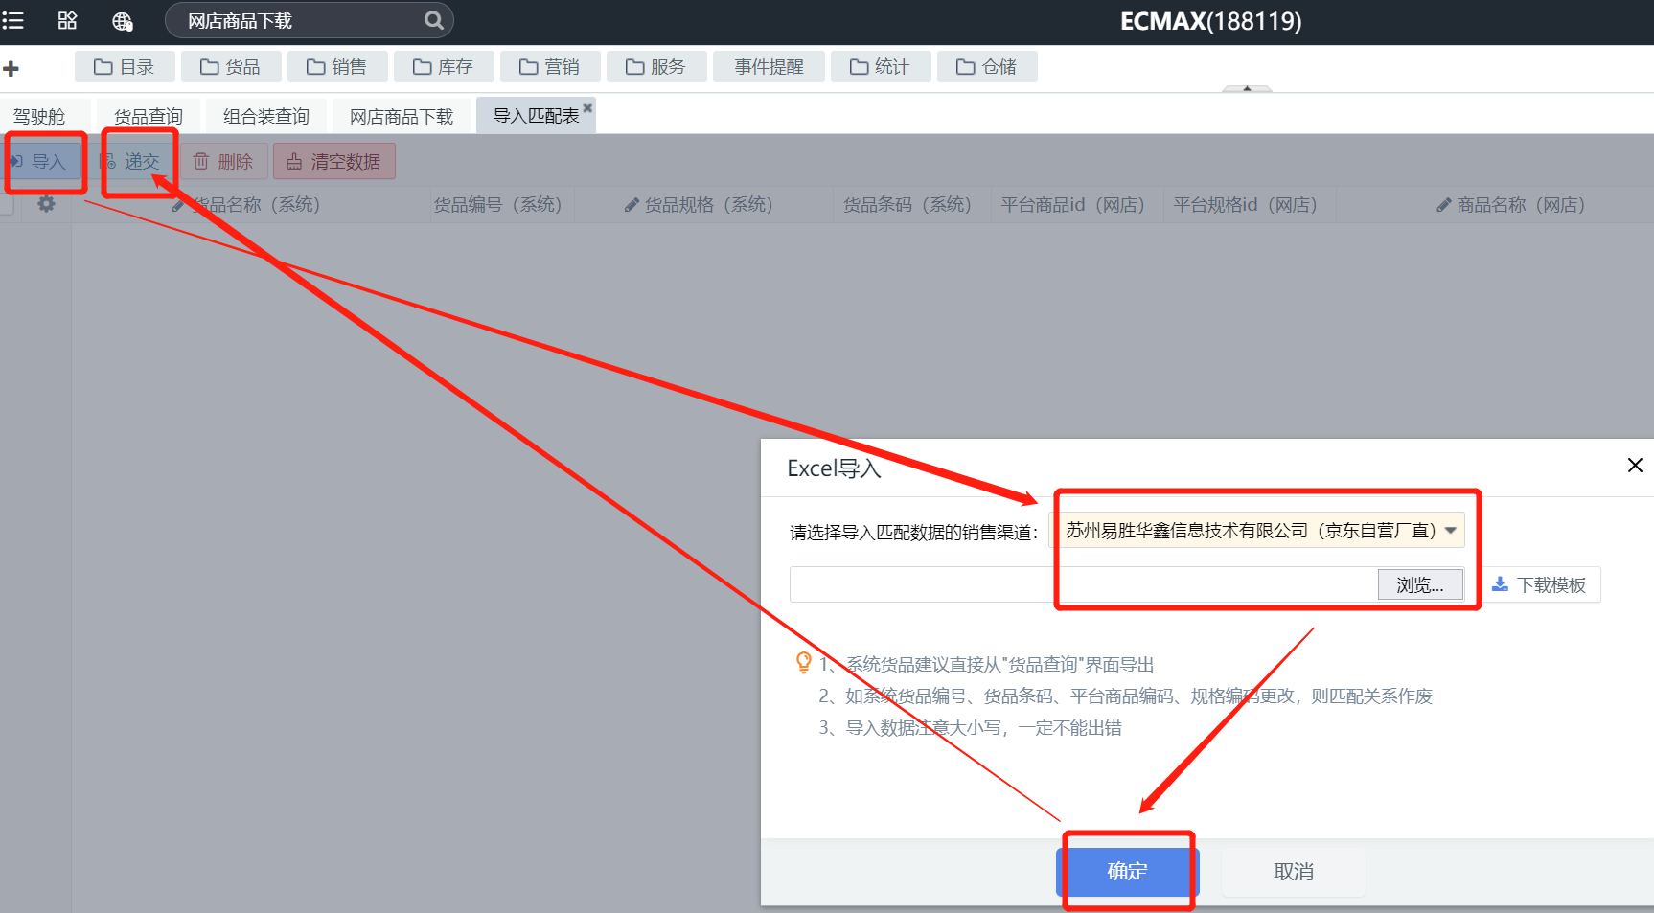This screenshot has width=1654, height=913.
Task: Click the 确定 confirm button
Action: (x=1128, y=871)
